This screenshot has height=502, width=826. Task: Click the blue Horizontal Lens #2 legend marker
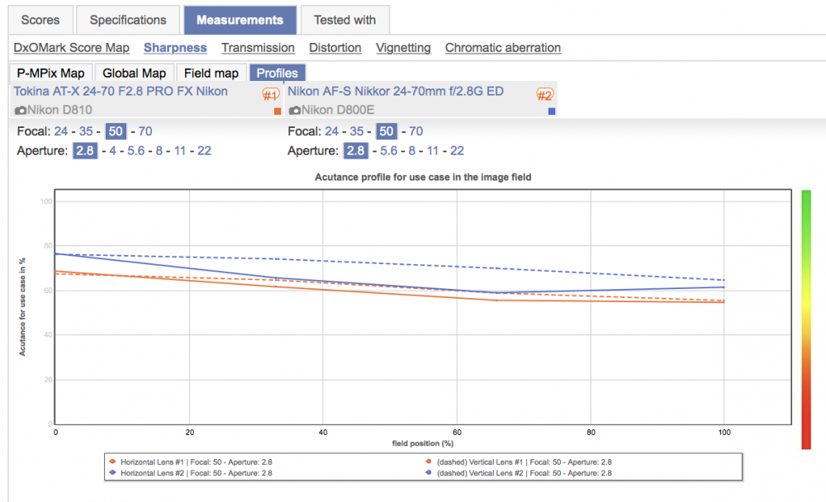click(112, 472)
